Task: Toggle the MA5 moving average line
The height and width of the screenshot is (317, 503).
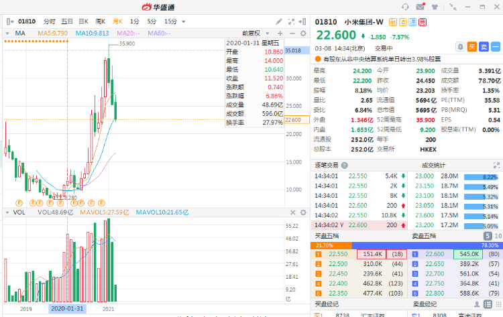Action: [x=52, y=33]
